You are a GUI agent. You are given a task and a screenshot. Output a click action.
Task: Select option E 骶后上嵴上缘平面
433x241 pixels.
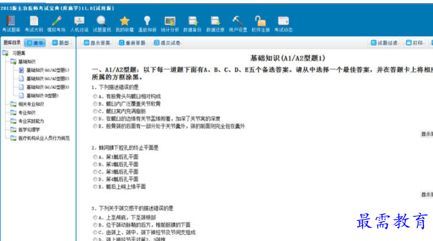[95, 187]
